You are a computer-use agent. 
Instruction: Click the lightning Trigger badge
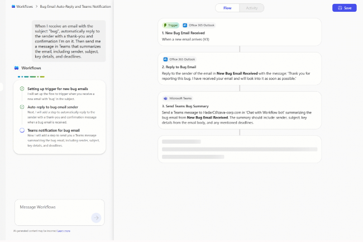point(171,25)
